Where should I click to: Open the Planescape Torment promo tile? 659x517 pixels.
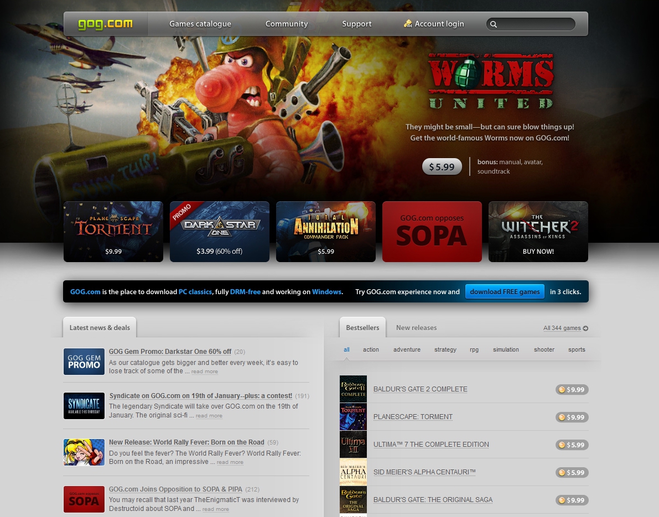(113, 231)
